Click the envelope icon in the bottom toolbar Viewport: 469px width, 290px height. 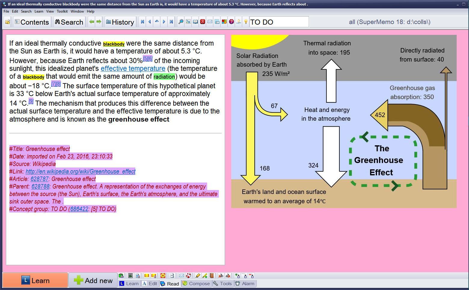pos(181,276)
